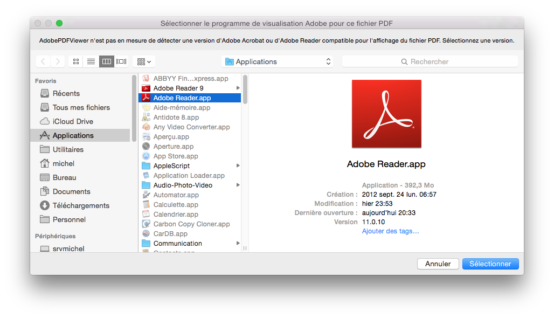This screenshot has height=318, width=554.
Task: Click the large Adobe Reader preview icon
Action: (386, 114)
